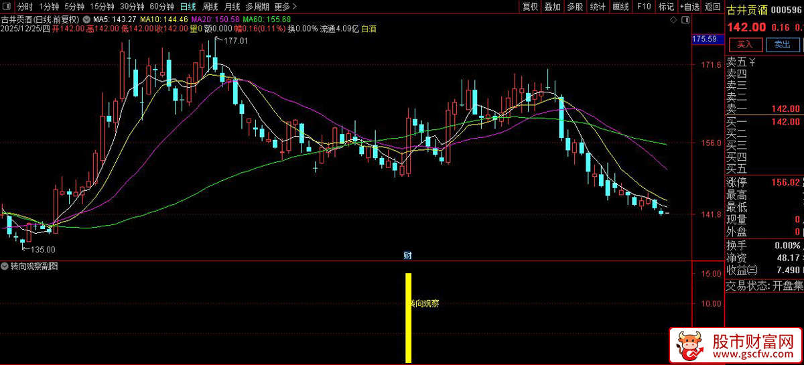Click the 买五 order book row
The height and width of the screenshot is (365, 804).
coord(764,169)
